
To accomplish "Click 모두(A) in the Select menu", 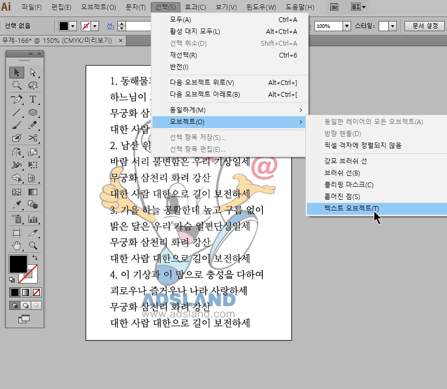I will click(x=230, y=20).
